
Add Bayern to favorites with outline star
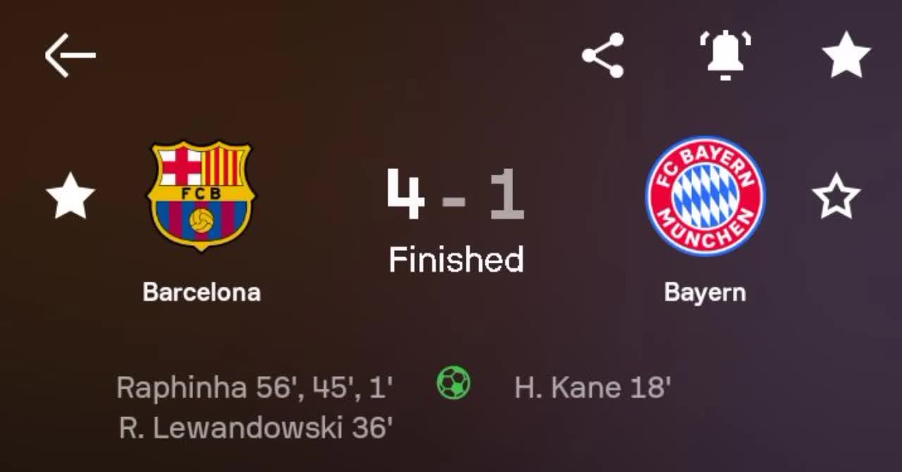(836, 196)
